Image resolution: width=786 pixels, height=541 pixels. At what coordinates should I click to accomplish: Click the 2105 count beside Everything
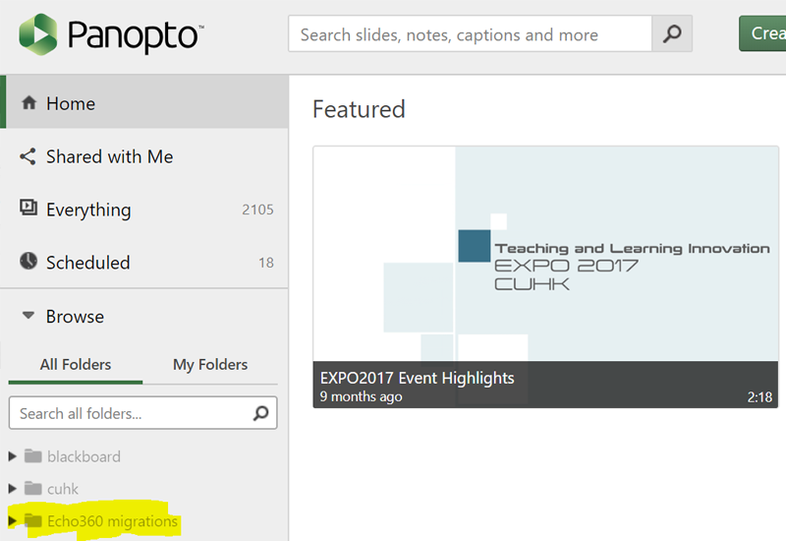coord(257,210)
